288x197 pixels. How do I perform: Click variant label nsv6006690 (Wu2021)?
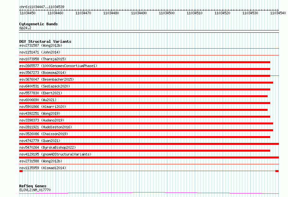coord(38,100)
